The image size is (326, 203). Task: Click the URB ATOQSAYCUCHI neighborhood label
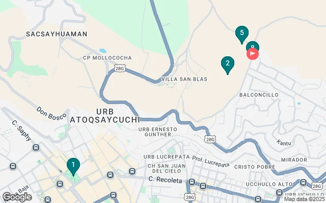pos(105,116)
